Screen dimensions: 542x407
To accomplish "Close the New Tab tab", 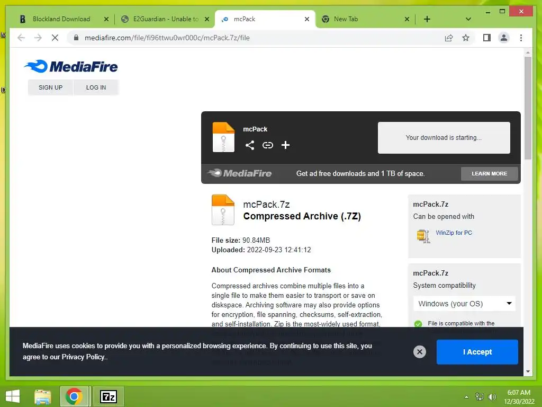I will coord(407,19).
